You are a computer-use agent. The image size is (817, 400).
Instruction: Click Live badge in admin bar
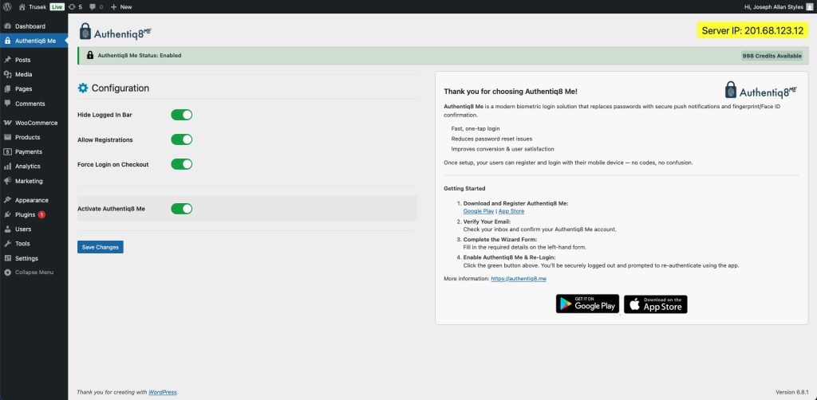pos(57,6)
